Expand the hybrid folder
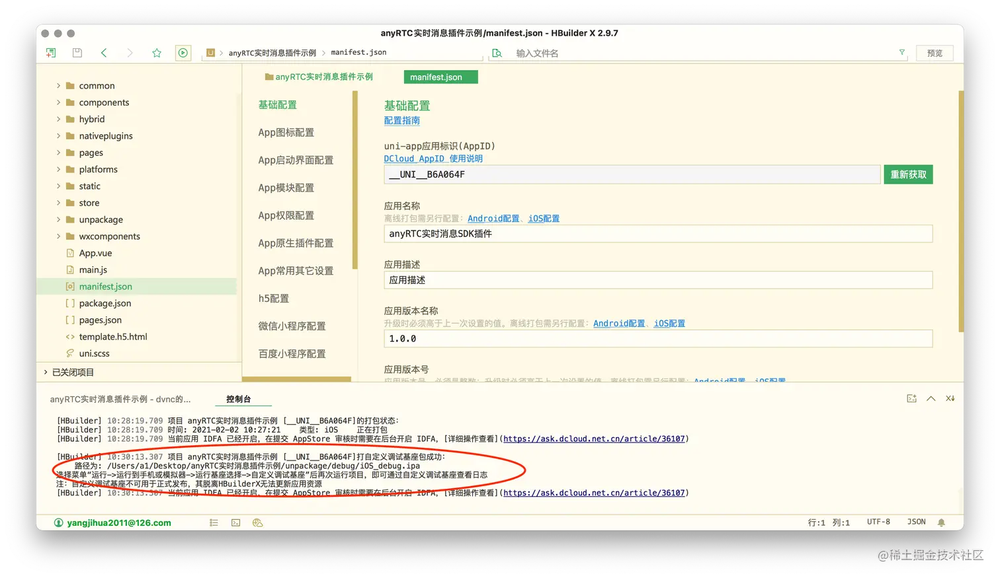Image resolution: width=1000 pixels, height=578 pixels. point(58,119)
